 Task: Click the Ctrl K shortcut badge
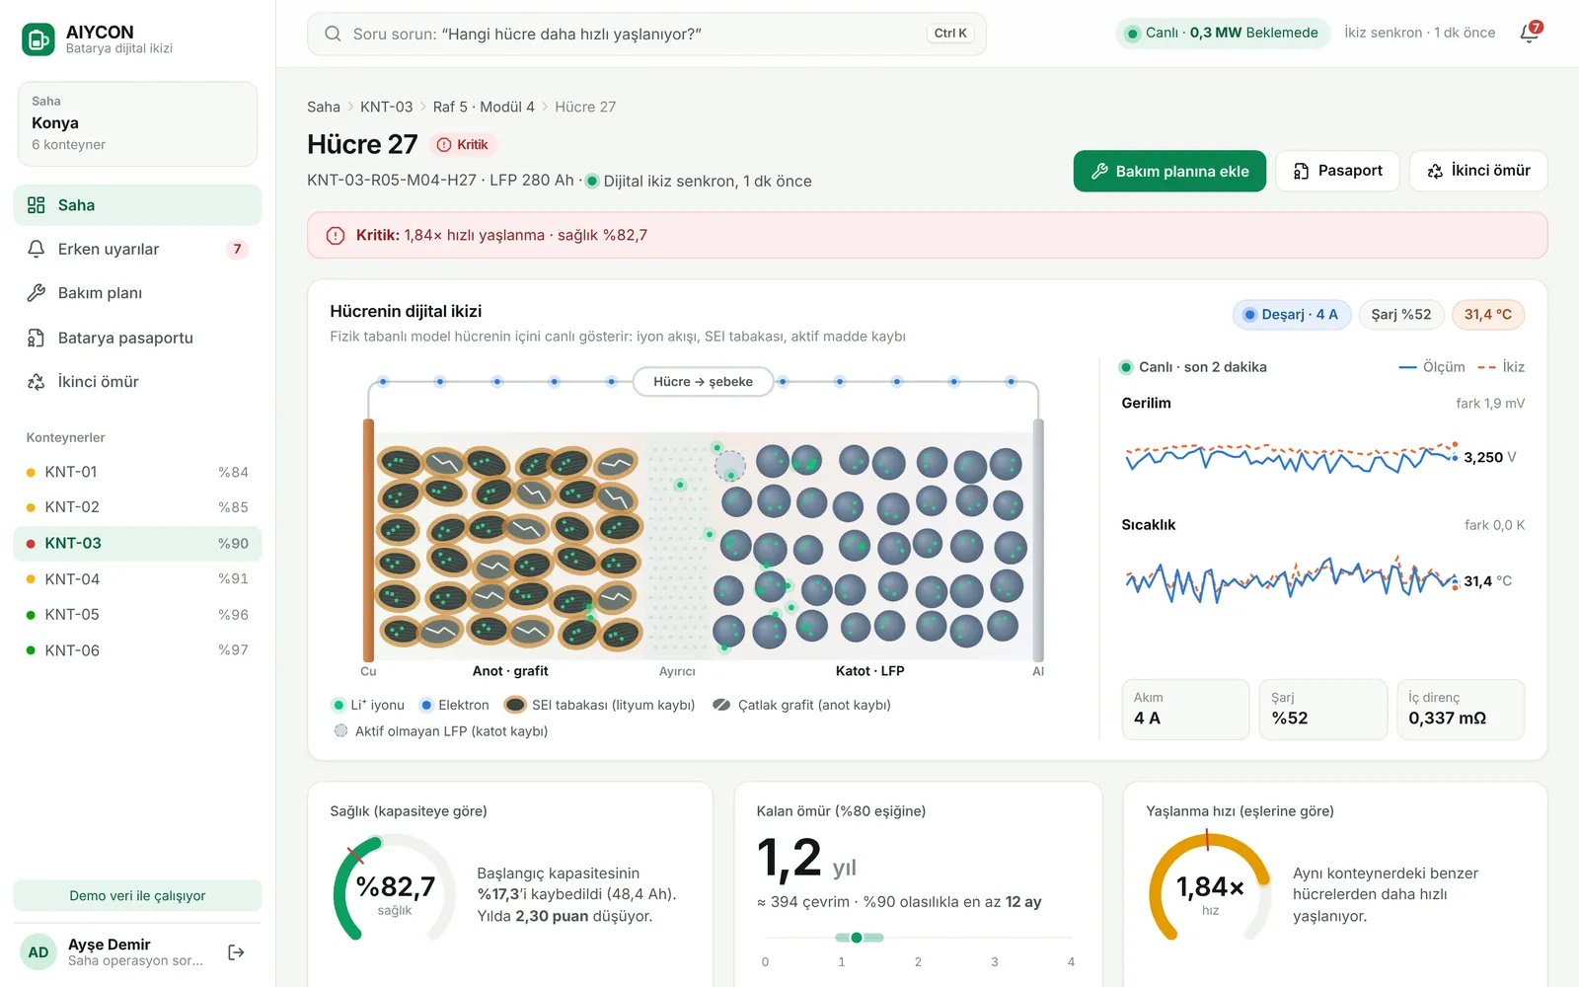(950, 34)
